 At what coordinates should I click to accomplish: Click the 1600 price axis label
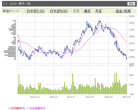132,37
